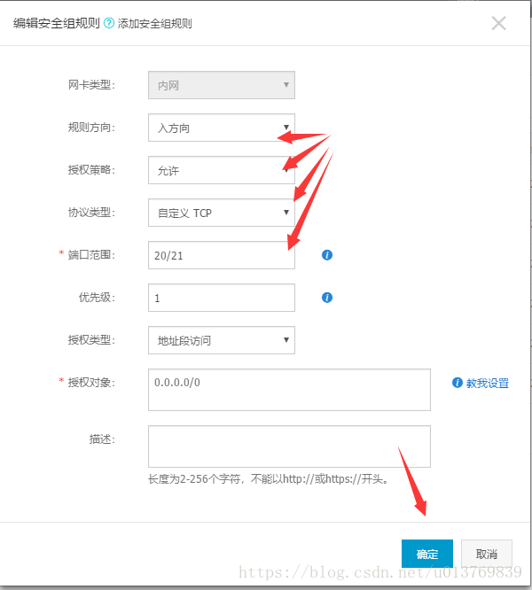The image size is (532, 590).
Task: Open the 授权策略 dropdown showing 允许
Action: coord(222,170)
